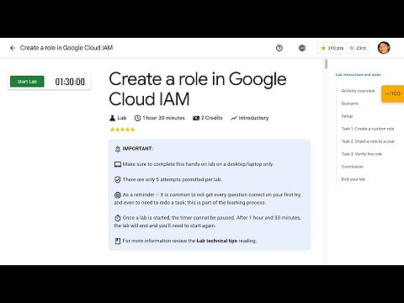
Task: Click the page scrollbar thumb
Action: click(x=326, y=64)
